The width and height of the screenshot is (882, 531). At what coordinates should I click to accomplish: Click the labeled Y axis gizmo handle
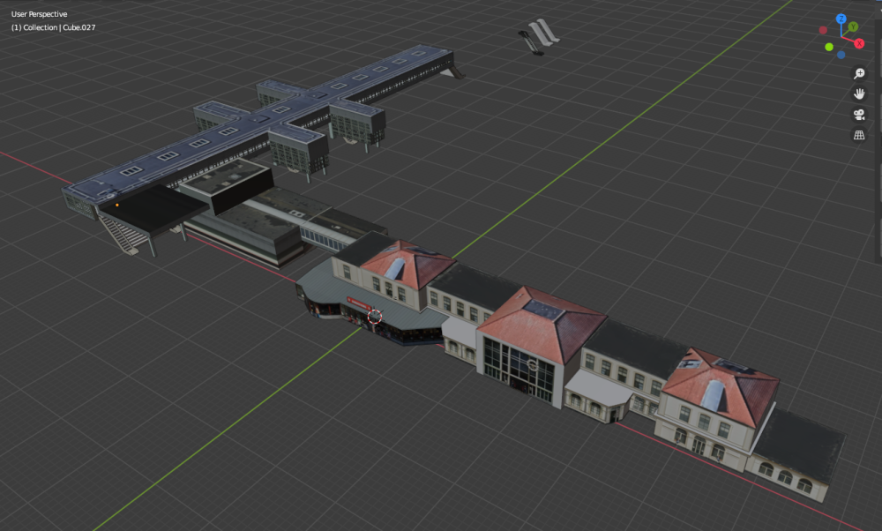click(853, 27)
